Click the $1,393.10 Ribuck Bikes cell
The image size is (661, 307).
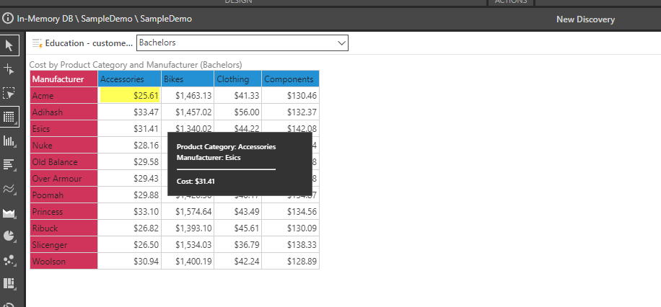click(188, 228)
